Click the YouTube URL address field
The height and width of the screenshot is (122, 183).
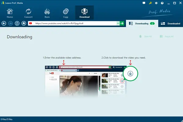[72, 23]
